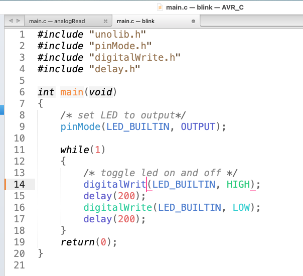This screenshot has width=303, height=276.
Task: Click HIGH constant on line 14
Action: [238, 184]
